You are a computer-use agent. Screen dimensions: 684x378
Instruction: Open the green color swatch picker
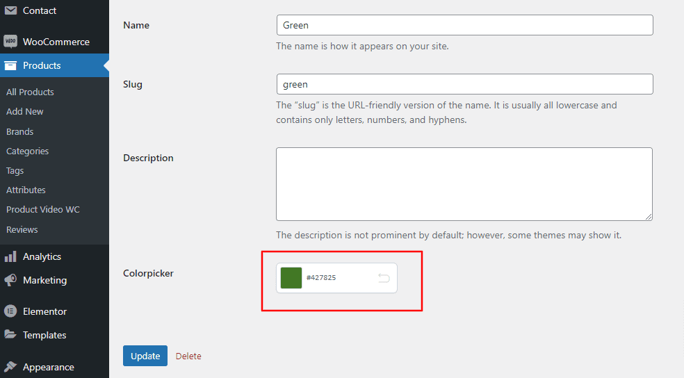point(291,278)
